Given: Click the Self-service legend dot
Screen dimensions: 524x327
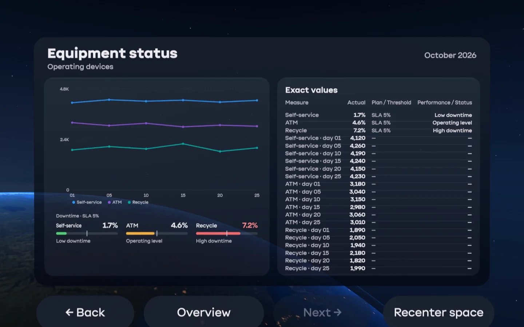Looking at the screenshot, I should pyautogui.click(x=74, y=202).
